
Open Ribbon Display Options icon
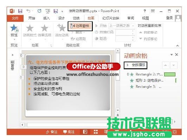pos(153,11)
